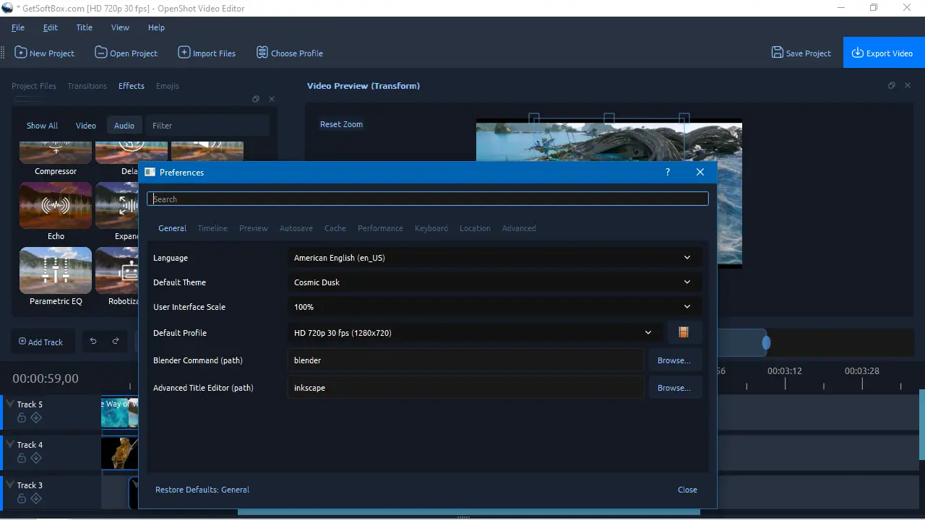Open the Language dropdown
This screenshot has height=520, width=925.
pos(495,257)
